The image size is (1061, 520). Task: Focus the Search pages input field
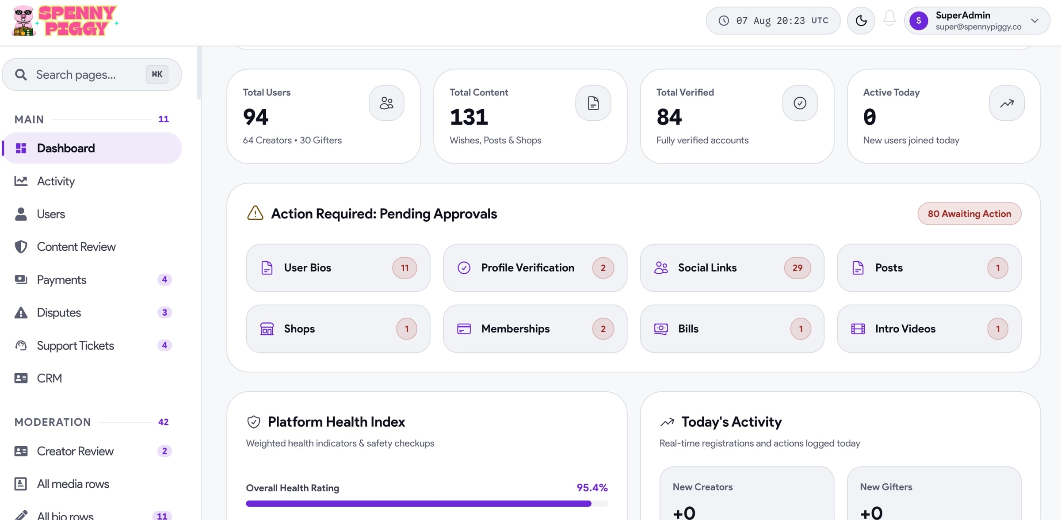pyautogui.click(x=92, y=74)
